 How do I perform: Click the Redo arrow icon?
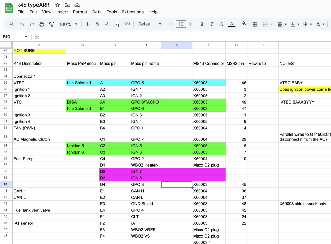32,24
